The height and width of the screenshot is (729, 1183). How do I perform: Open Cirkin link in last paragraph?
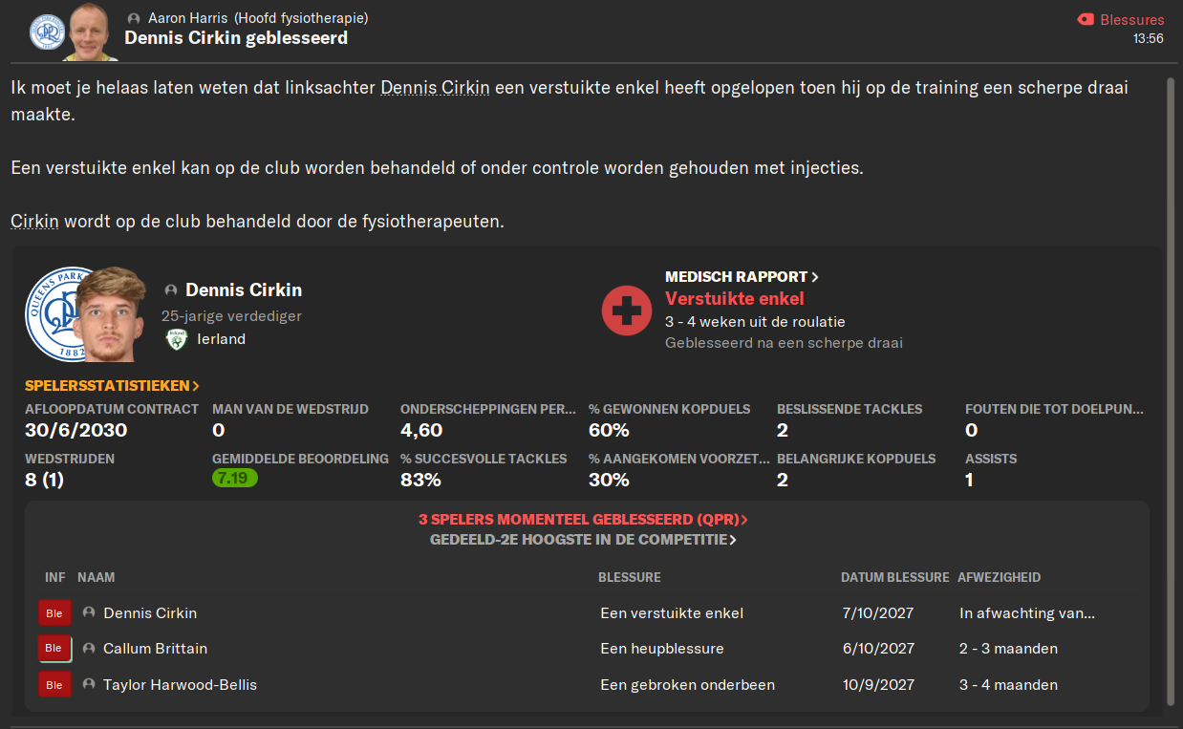tap(35, 222)
